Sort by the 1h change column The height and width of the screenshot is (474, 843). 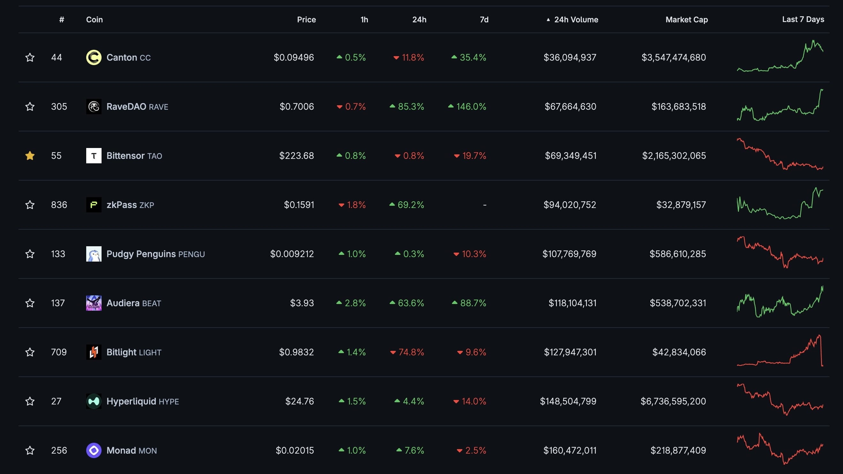[x=364, y=19]
